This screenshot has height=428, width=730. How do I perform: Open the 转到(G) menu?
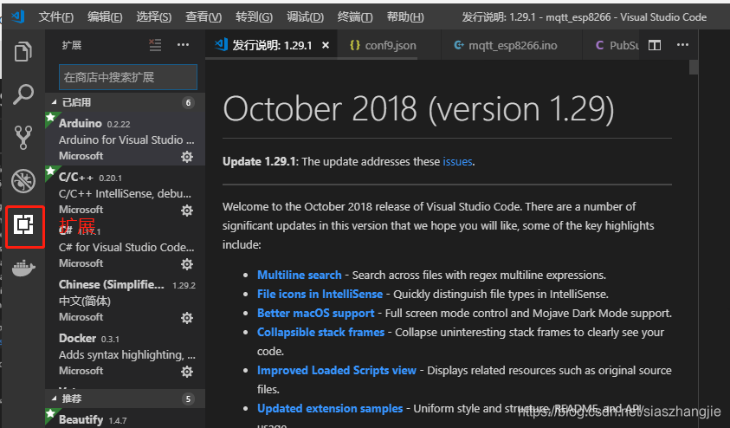click(254, 17)
